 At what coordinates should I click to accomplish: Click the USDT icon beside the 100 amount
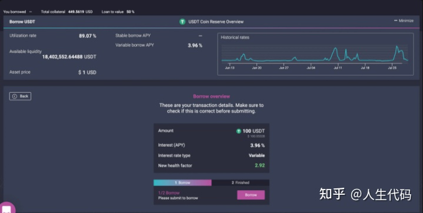tap(238, 131)
